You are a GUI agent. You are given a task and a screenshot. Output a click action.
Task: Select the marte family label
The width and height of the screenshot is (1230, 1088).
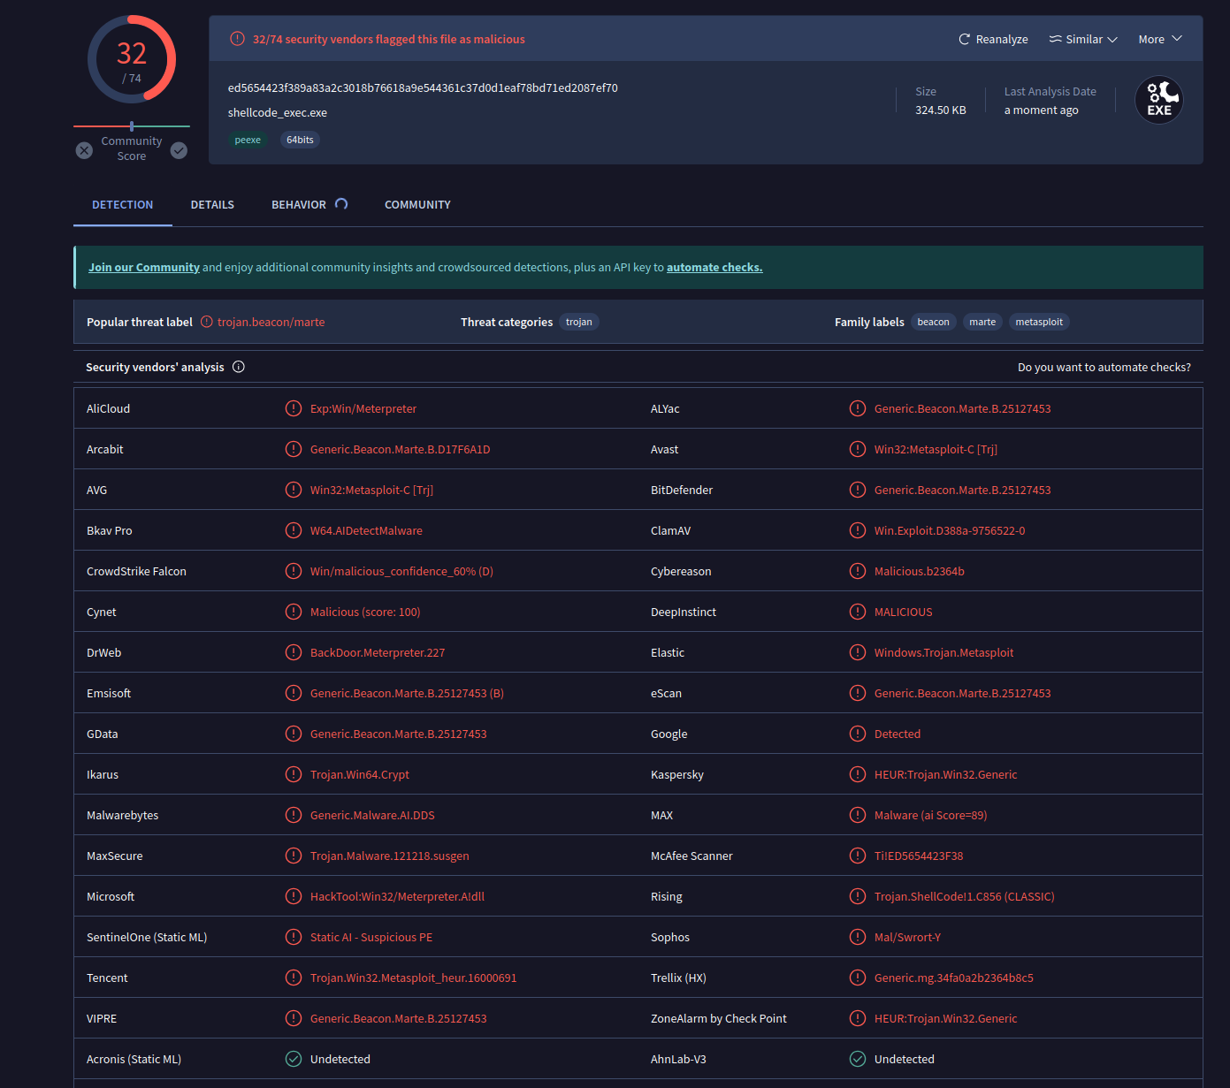click(x=982, y=322)
